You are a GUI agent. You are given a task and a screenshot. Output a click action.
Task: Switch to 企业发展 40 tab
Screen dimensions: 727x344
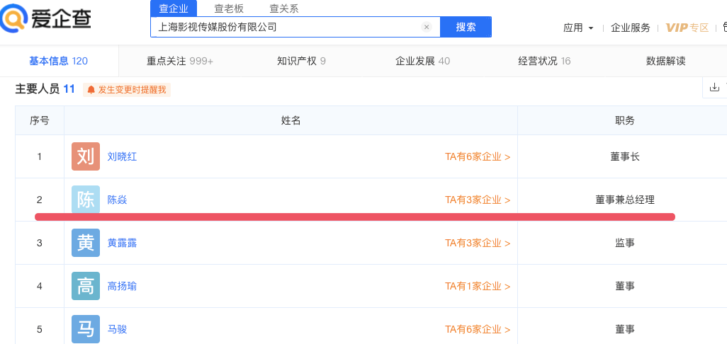(422, 61)
